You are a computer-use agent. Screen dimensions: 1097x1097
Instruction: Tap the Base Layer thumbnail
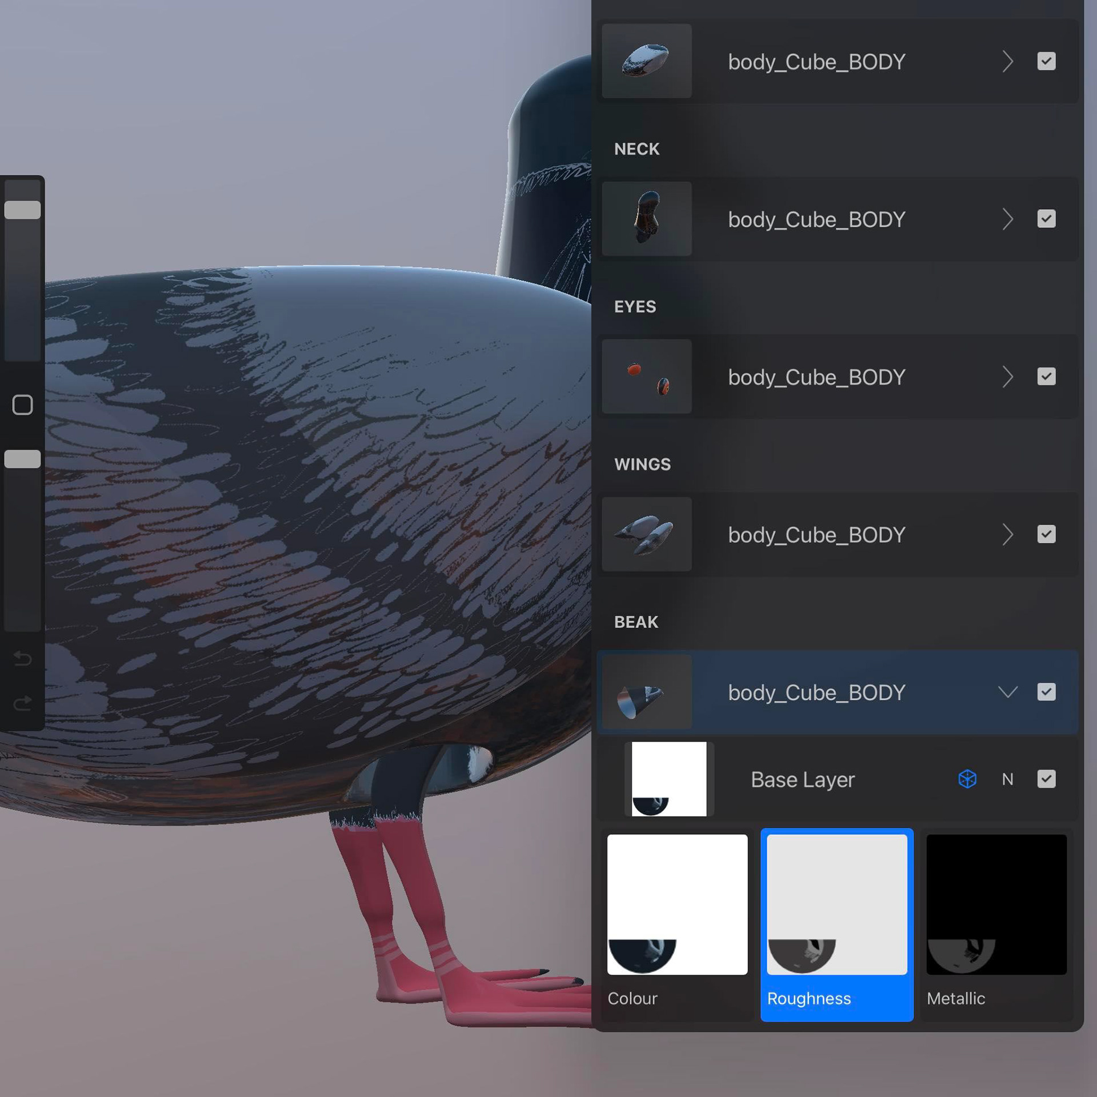tap(669, 779)
